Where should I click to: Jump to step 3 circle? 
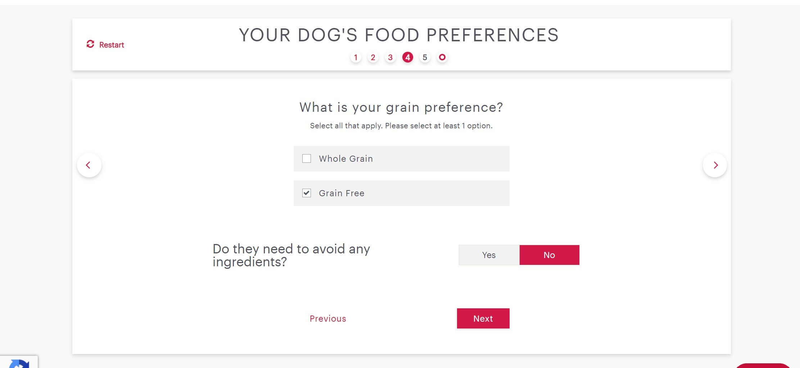[390, 57]
